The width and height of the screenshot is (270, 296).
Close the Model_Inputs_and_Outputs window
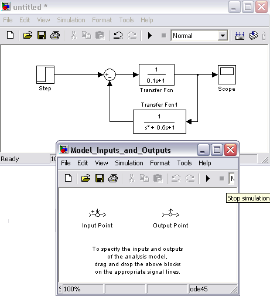(x=230, y=150)
